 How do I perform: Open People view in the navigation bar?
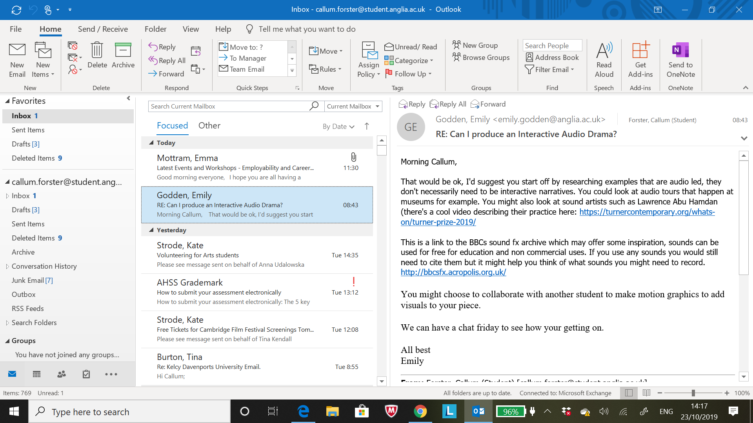pyautogui.click(x=62, y=374)
